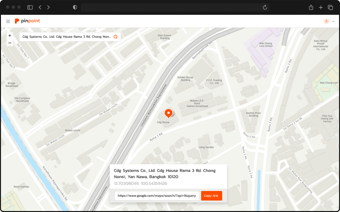Open a new browser tab
The width and height of the screenshot is (340, 212).
(x=321, y=7)
